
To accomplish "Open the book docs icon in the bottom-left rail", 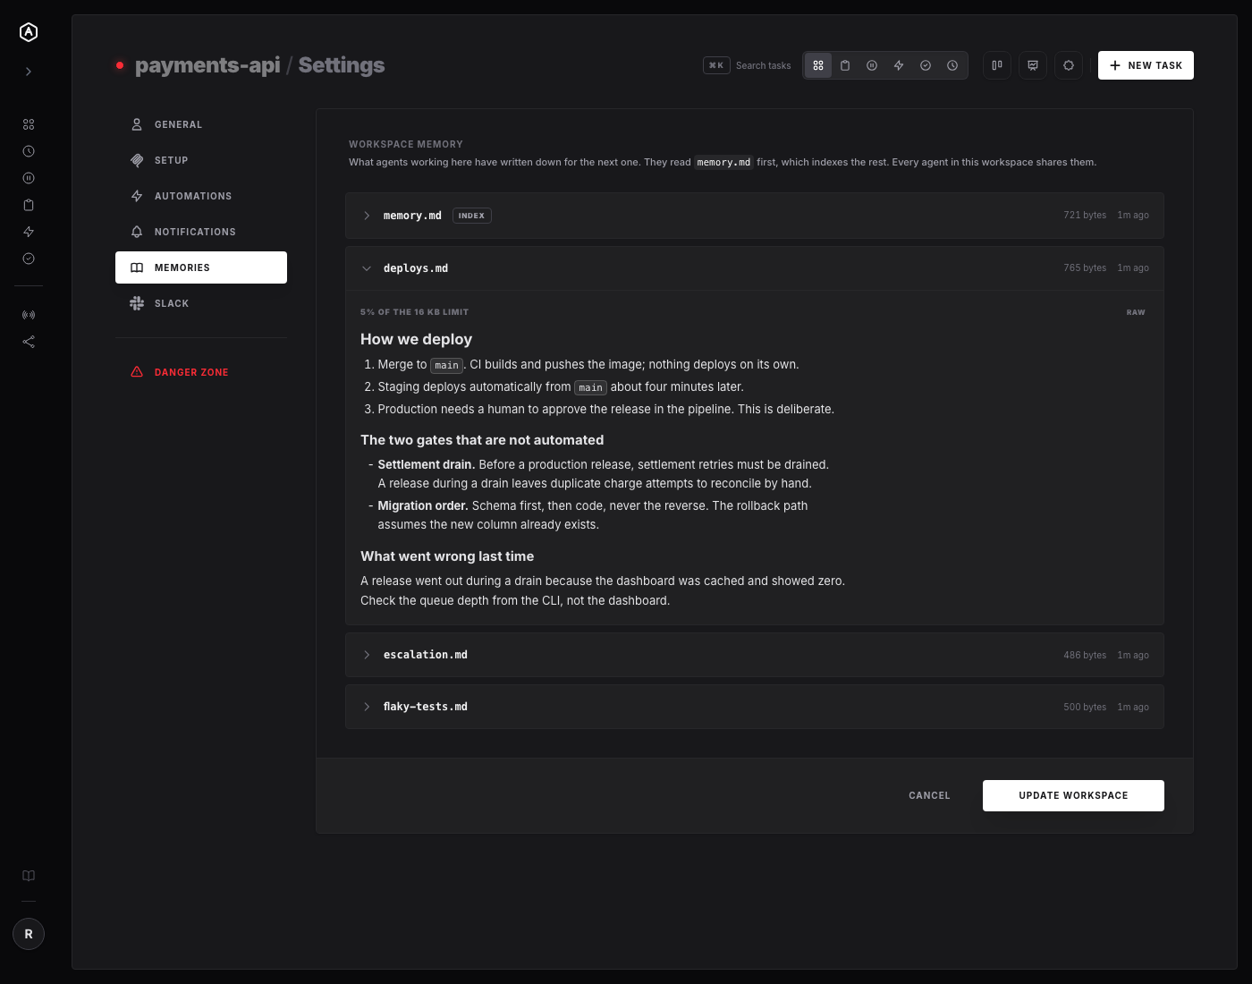I will coord(29,876).
